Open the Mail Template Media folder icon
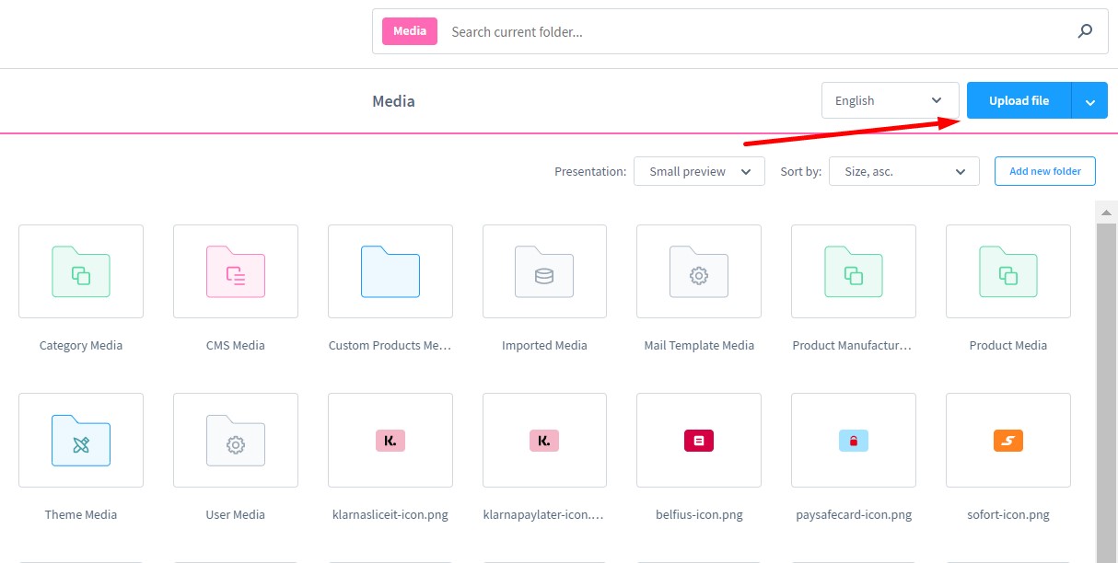This screenshot has width=1118, height=563. [699, 271]
